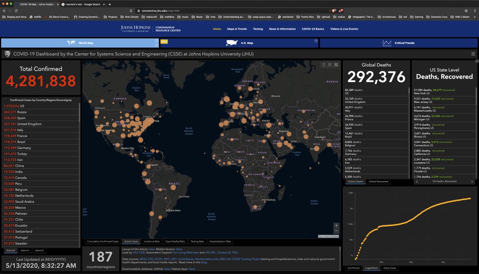479x274 pixels.
Task: Show the Daily Cases chart tab
Action: [x=389, y=268]
